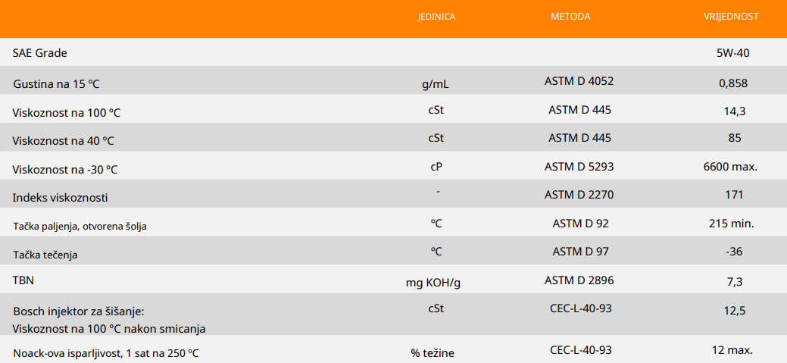Click the Noack-ova isparljivost row label

(106, 353)
